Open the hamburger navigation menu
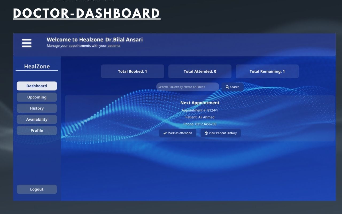 [x=26, y=43]
